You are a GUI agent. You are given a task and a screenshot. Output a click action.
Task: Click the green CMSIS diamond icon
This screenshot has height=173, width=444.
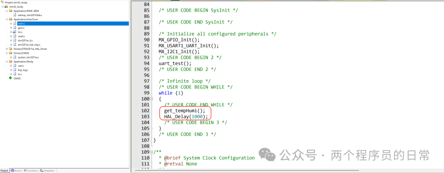(x=10, y=78)
